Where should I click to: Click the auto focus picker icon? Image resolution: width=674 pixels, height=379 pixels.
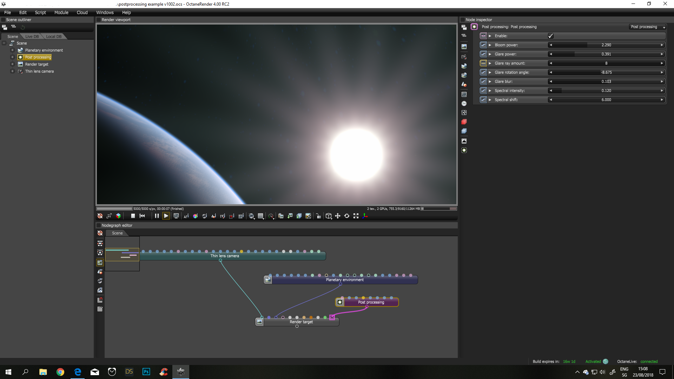(x=186, y=216)
